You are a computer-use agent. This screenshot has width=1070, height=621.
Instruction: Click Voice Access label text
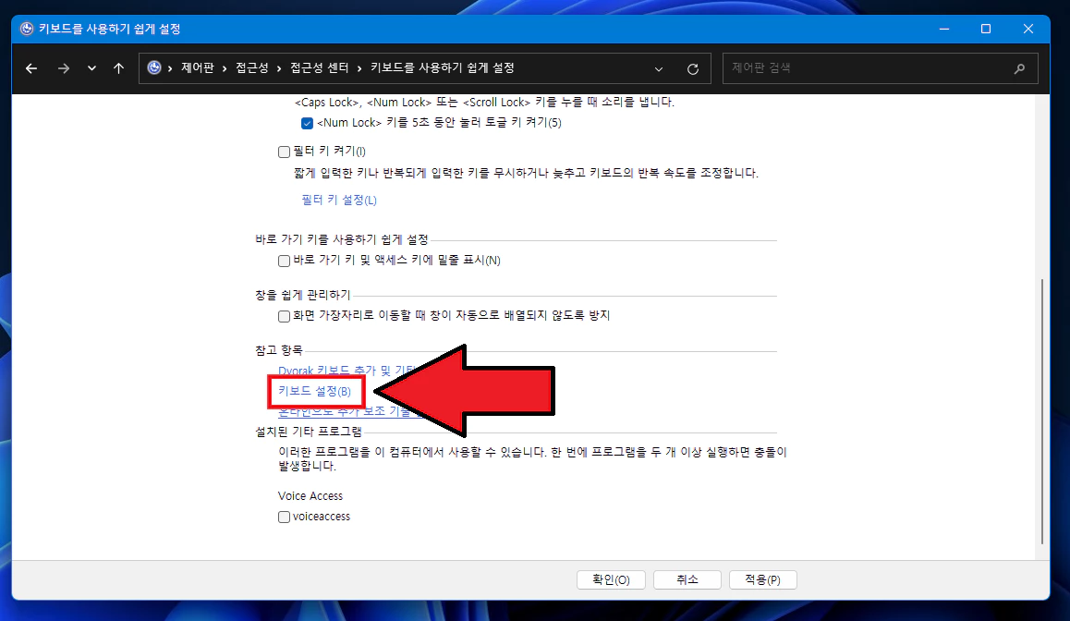(x=310, y=496)
